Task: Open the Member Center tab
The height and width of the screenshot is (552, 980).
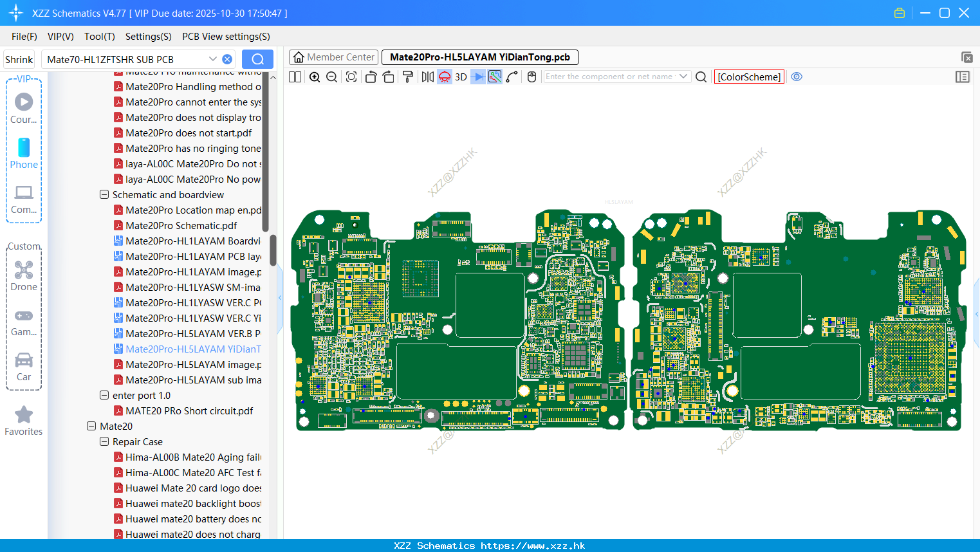Action: pos(333,57)
